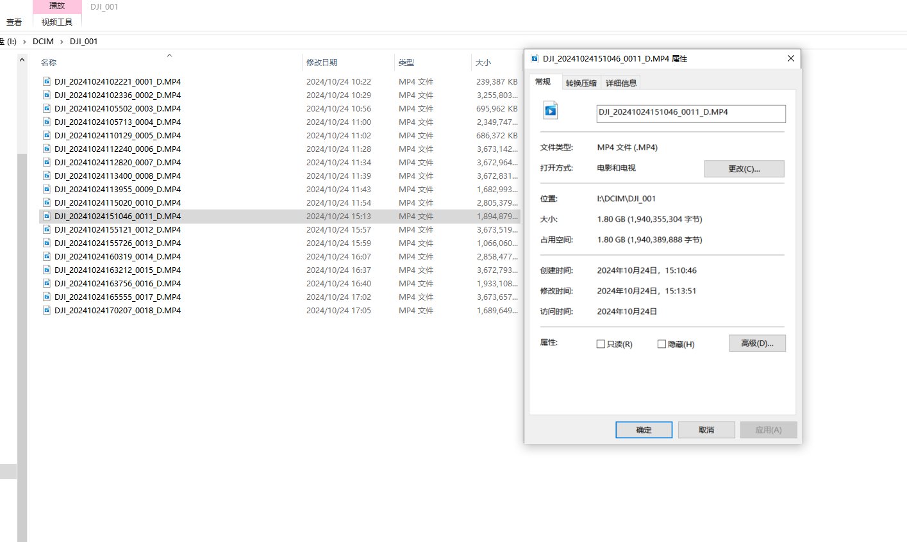Image resolution: width=907 pixels, height=542 pixels.
Task: Click the file icon of DJI_20241024113955_0009_D.MP4
Action: (x=47, y=189)
